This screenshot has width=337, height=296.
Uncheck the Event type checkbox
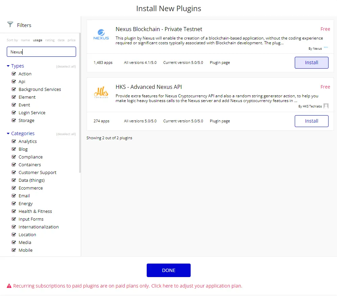coord(14,105)
